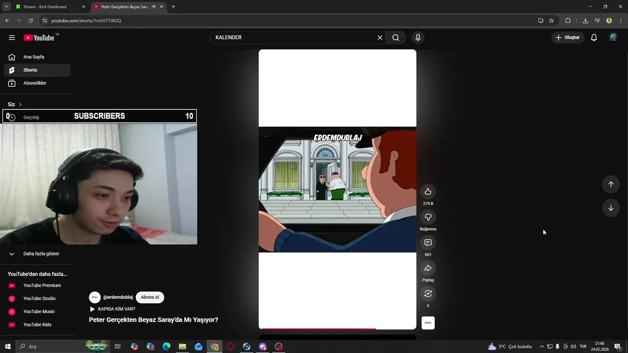Open the Chrome profile avatar

[x=609, y=21]
